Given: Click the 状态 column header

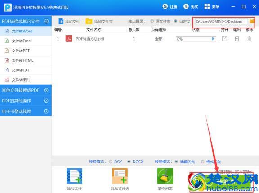Looking at the screenshot, I should click(196, 30).
